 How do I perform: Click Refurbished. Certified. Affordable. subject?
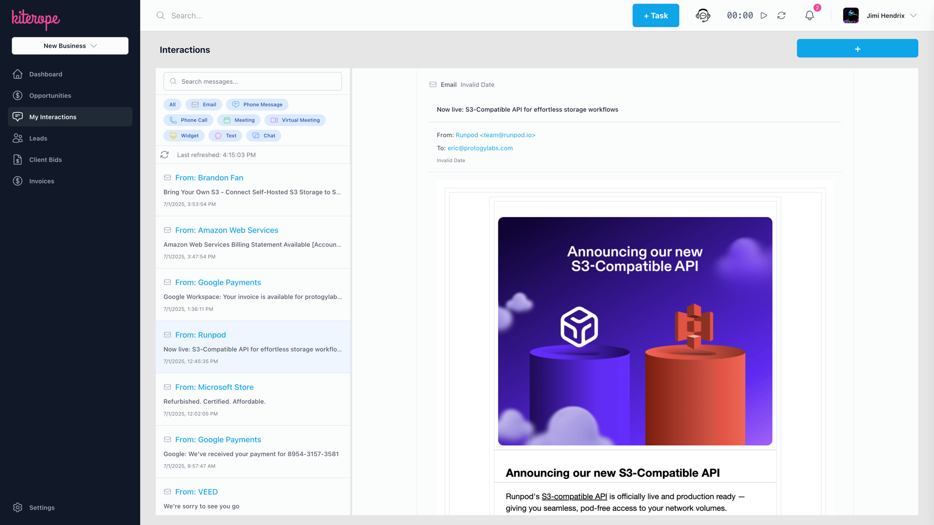215,402
